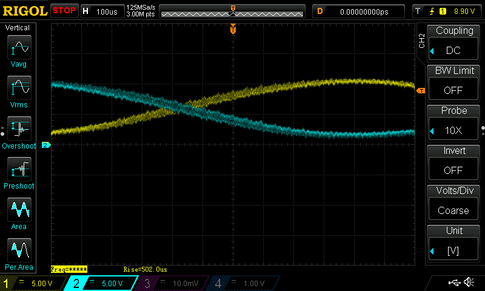The height and width of the screenshot is (291, 485).
Task: Click the orange trigger position marker at top
Action: coord(233,29)
